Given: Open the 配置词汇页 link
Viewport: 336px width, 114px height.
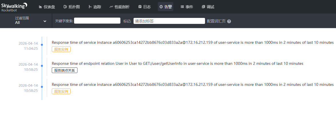Looking at the screenshot, I should (x=216, y=21).
